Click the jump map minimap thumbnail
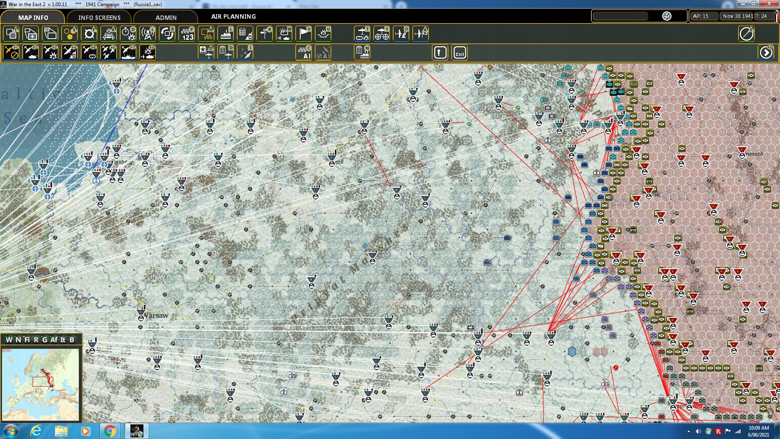This screenshot has width=780, height=439. (x=40, y=384)
